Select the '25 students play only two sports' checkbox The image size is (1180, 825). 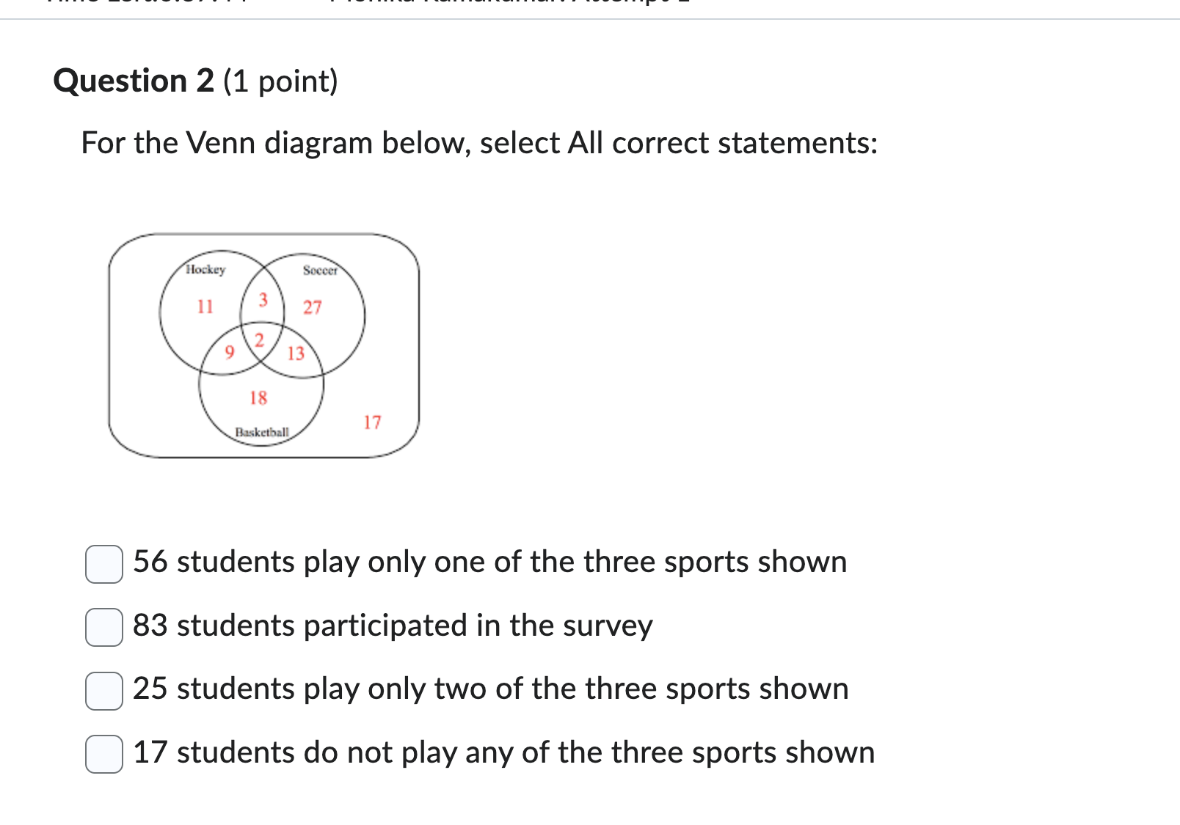pos(103,691)
